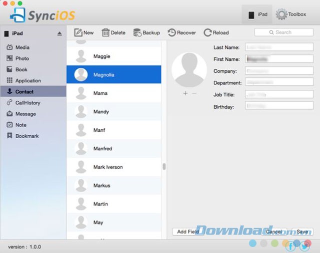Viewport: 320px width, 253px height.
Task: Add a photo with the plus sign
Action: 185,93
